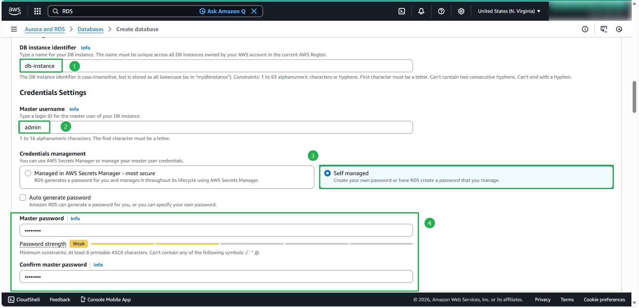Screen dimensions: 639x308
Task: Click the Credentials management label
Action: 53,154
